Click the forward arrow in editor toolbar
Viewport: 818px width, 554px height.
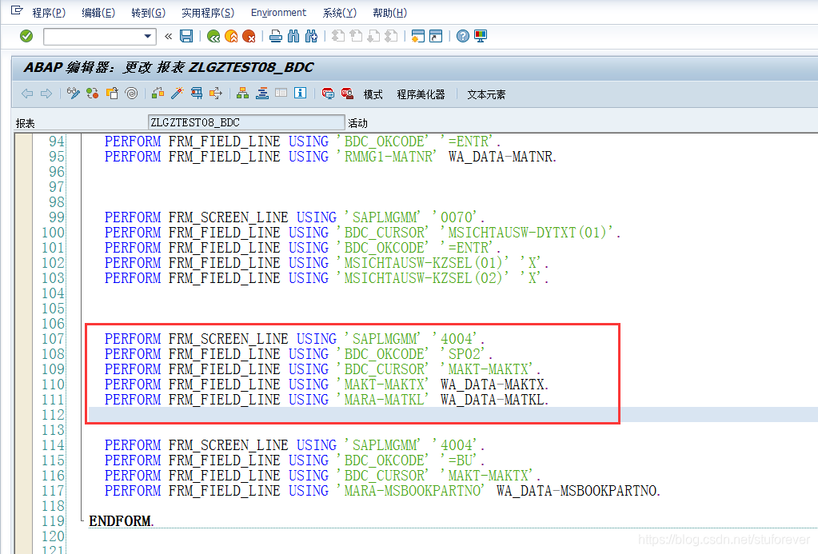[x=46, y=94]
